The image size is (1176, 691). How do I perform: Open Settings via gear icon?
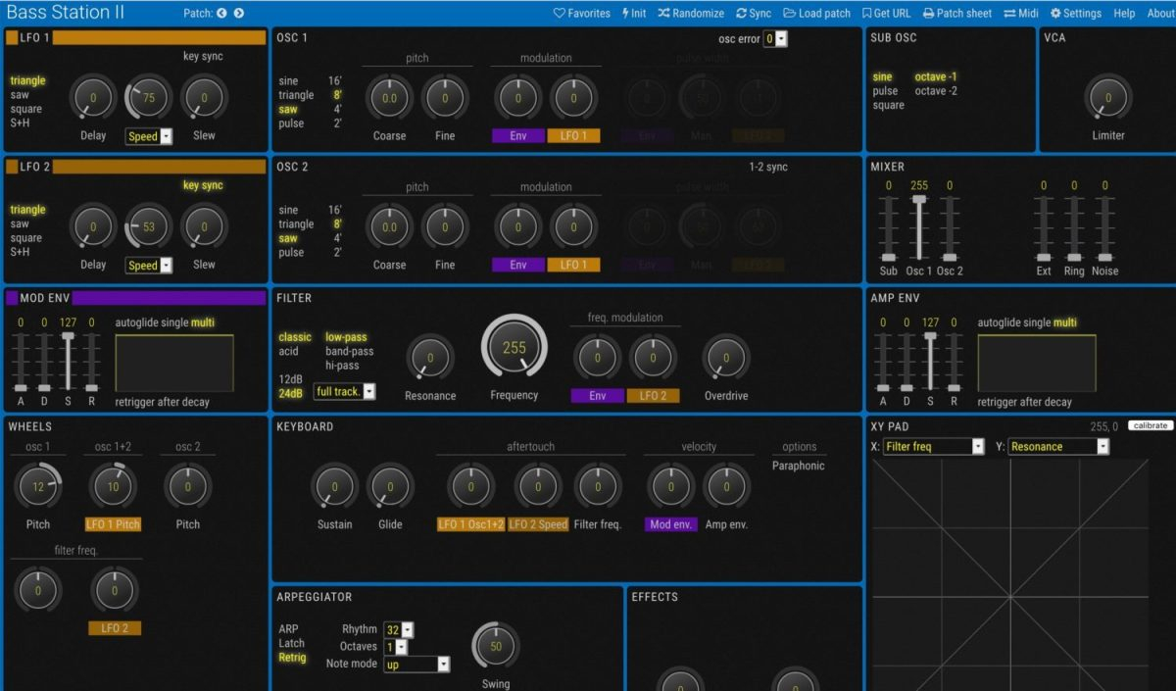pyautogui.click(x=1055, y=14)
